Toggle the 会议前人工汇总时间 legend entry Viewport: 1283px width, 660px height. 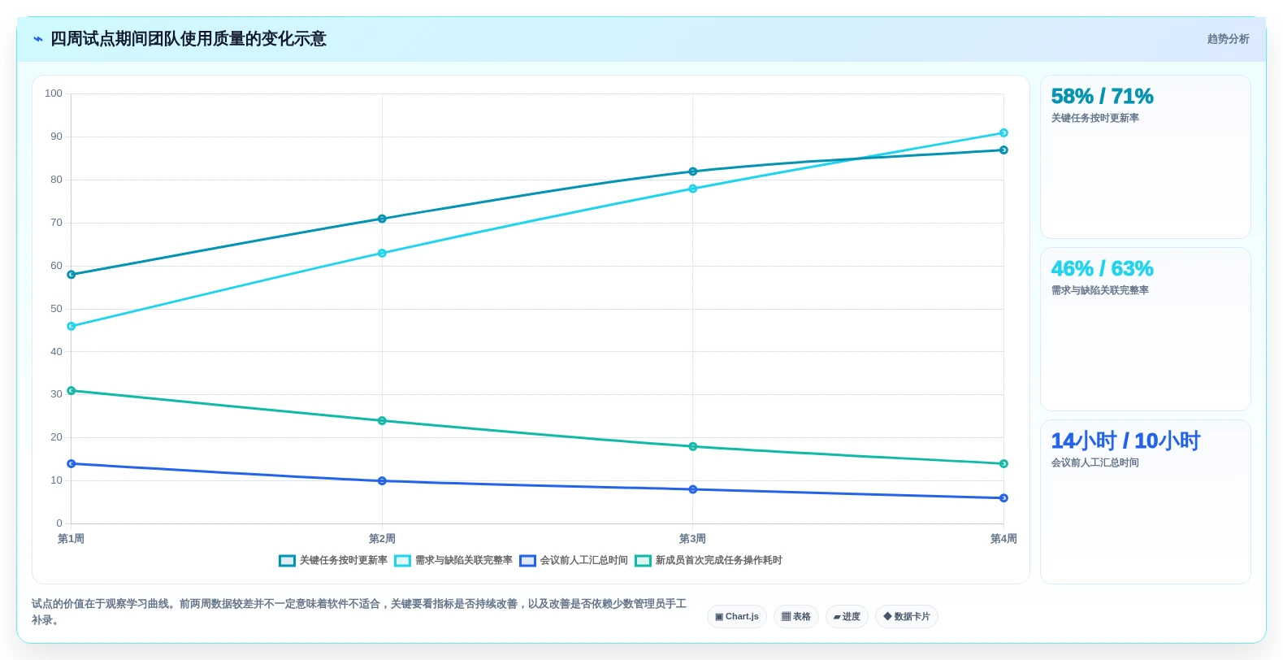574,561
